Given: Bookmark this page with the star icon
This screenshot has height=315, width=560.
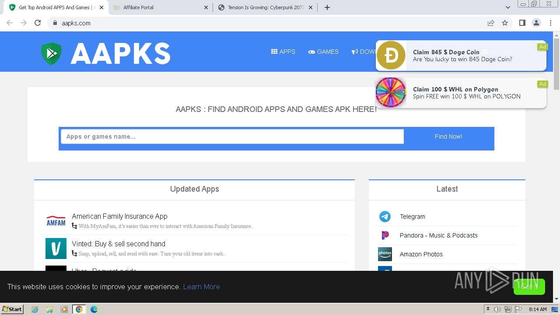Looking at the screenshot, I should pyautogui.click(x=505, y=23).
